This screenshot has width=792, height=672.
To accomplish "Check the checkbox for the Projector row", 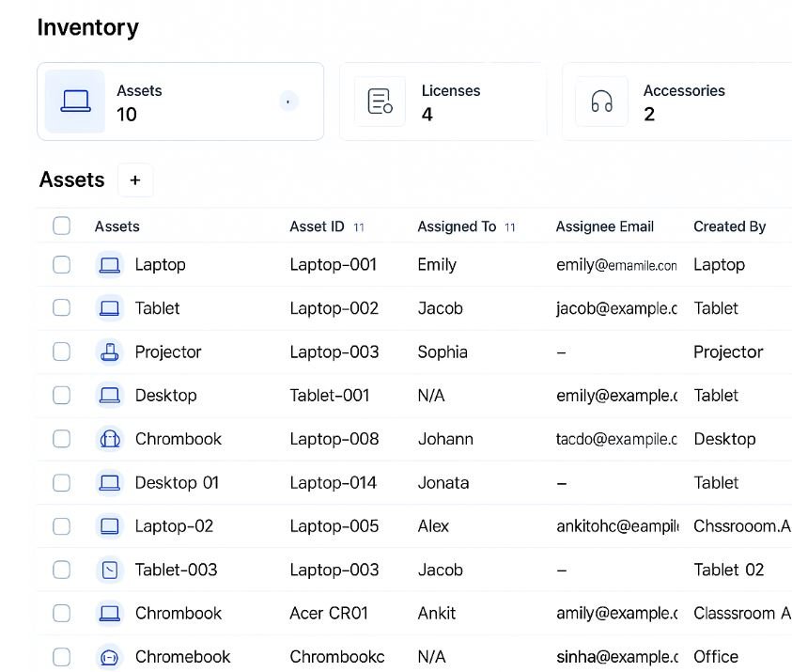I will tap(62, 352).
